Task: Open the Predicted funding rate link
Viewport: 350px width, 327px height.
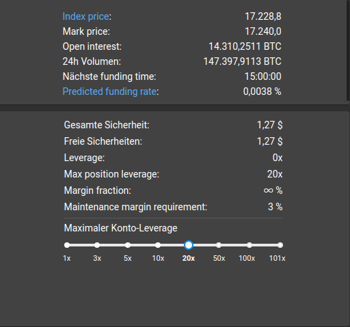Action: 109,91
